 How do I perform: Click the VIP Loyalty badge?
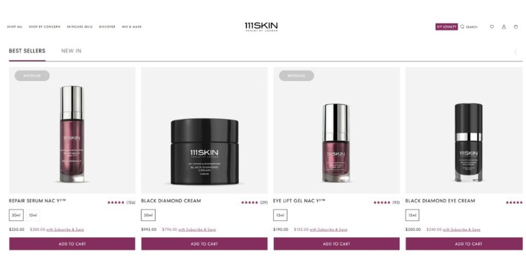[x=447, y=27]
